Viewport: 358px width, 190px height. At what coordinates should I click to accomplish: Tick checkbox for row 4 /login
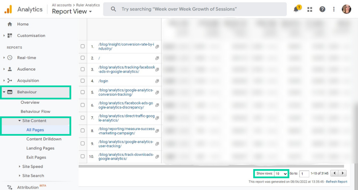click(x=83, y=81)
